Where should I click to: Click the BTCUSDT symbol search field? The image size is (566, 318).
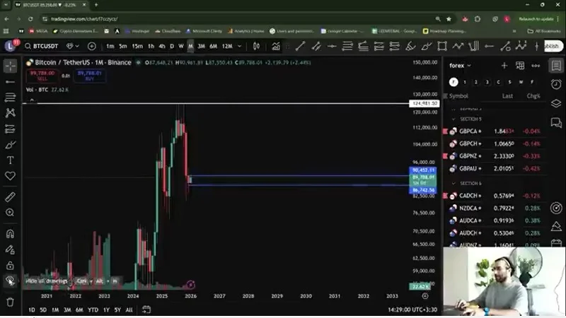point(42,46)
